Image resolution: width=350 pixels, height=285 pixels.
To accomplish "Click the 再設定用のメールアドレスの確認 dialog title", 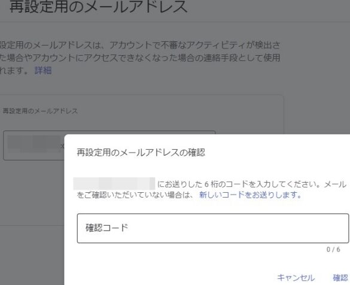I will [141, 153].
